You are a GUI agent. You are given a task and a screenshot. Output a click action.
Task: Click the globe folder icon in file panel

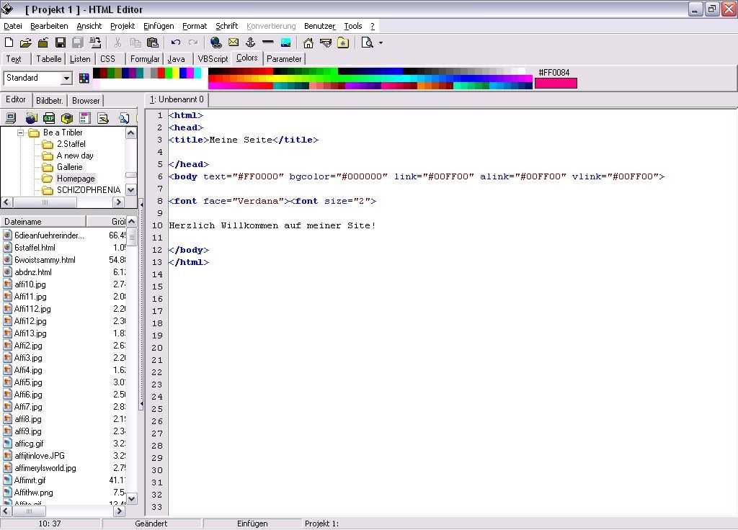pyautogui.click(x=31, y=118)
